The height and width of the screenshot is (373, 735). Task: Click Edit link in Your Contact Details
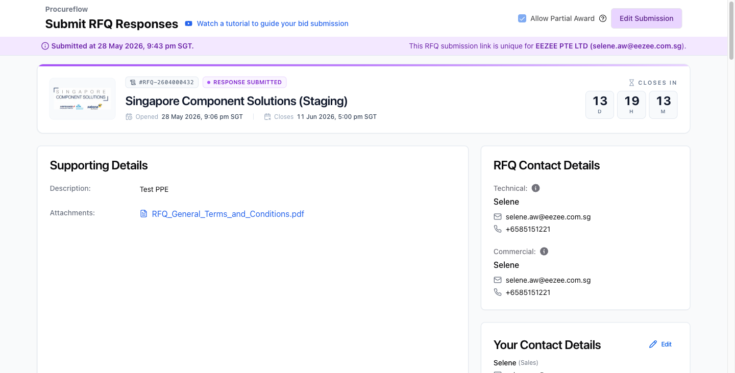666,344
